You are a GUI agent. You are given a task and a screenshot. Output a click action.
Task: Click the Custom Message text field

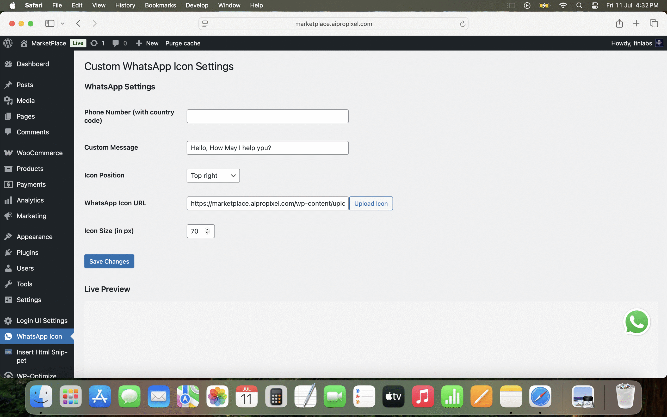[x=267, y=148]
